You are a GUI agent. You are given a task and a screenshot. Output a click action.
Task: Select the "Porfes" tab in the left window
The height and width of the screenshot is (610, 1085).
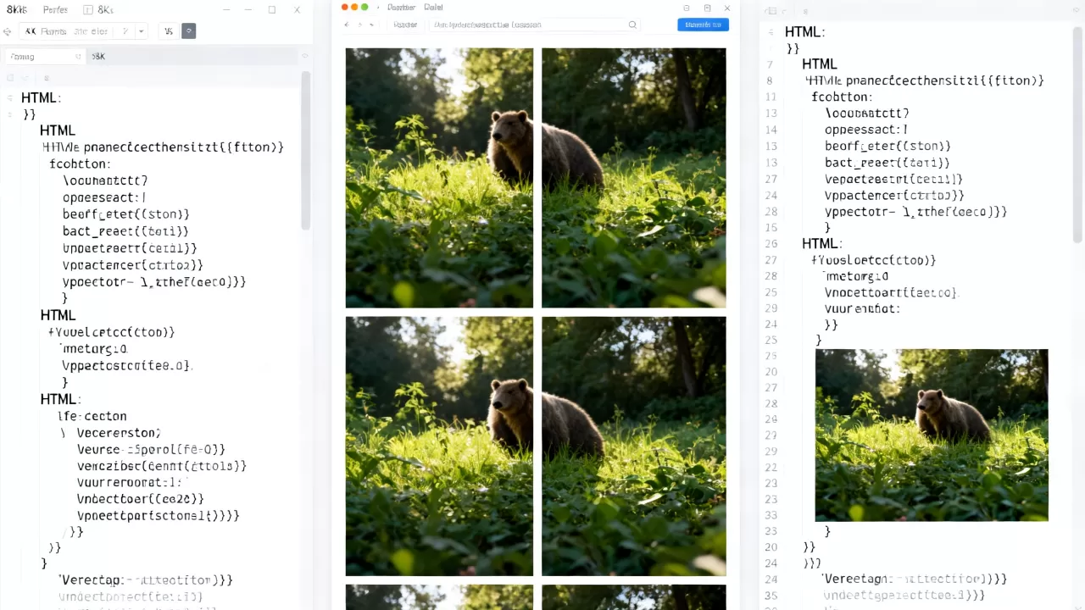click(x=55, y=10)
